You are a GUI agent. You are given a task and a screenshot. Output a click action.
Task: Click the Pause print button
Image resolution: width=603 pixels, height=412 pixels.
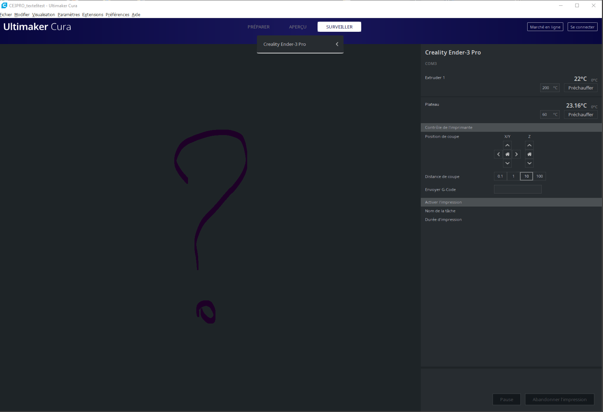pos(507,399)
